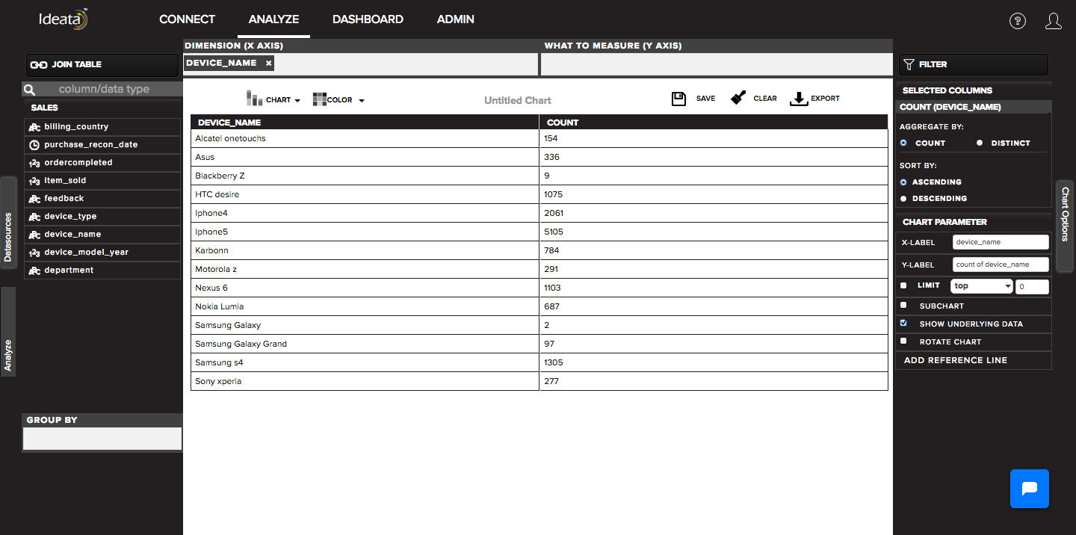Click the bar chart type icon
The height and width of the screenshot is (535, 1076).
click(254, 99)
